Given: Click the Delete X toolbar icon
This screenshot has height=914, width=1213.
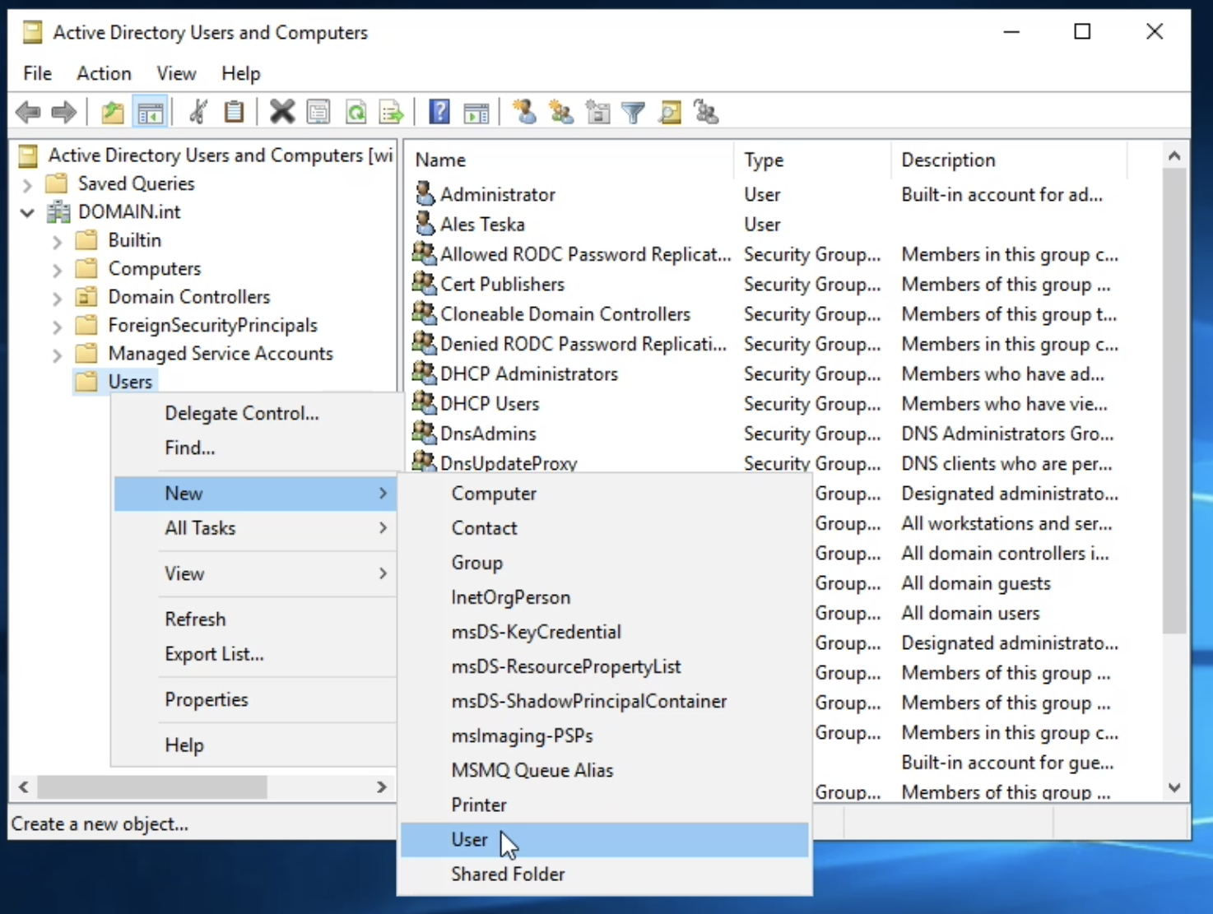Looking at the screenshot, I should [x=282, y=112].
